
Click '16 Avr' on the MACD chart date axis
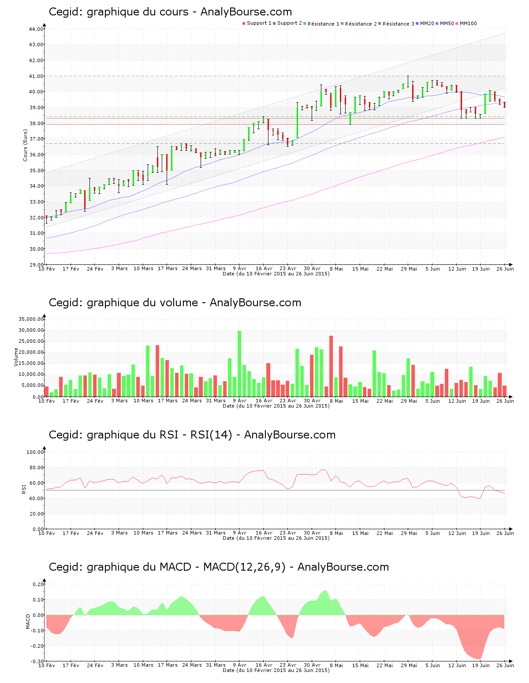[x=264, y=665]
